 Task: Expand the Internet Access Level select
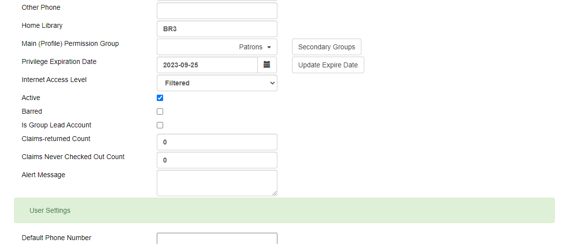click(x=217, y=83)
